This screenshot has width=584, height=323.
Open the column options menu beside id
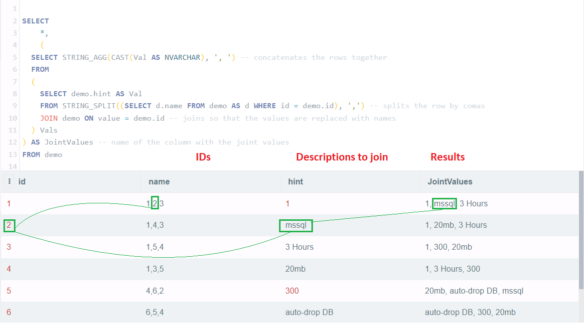click(x=9, y=181)
